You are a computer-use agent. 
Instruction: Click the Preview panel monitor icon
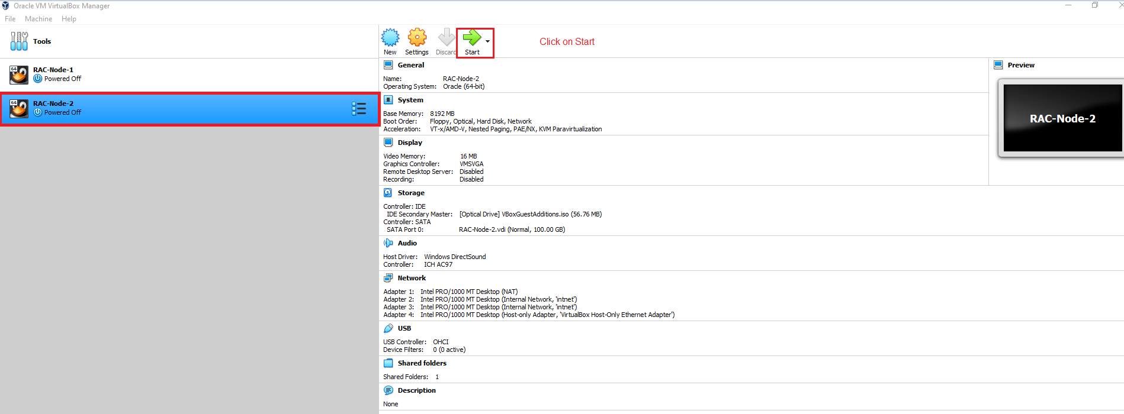[x=998, y=65]
